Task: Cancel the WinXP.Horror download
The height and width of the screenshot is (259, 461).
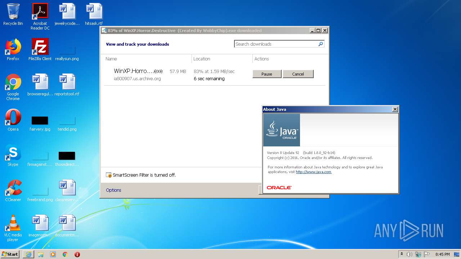Action: pos(298,74)
